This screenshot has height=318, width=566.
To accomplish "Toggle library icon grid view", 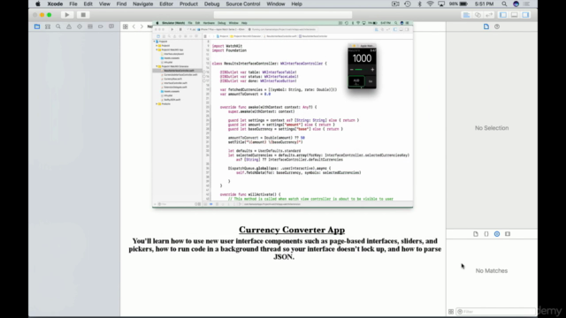I will pos(451,312).
